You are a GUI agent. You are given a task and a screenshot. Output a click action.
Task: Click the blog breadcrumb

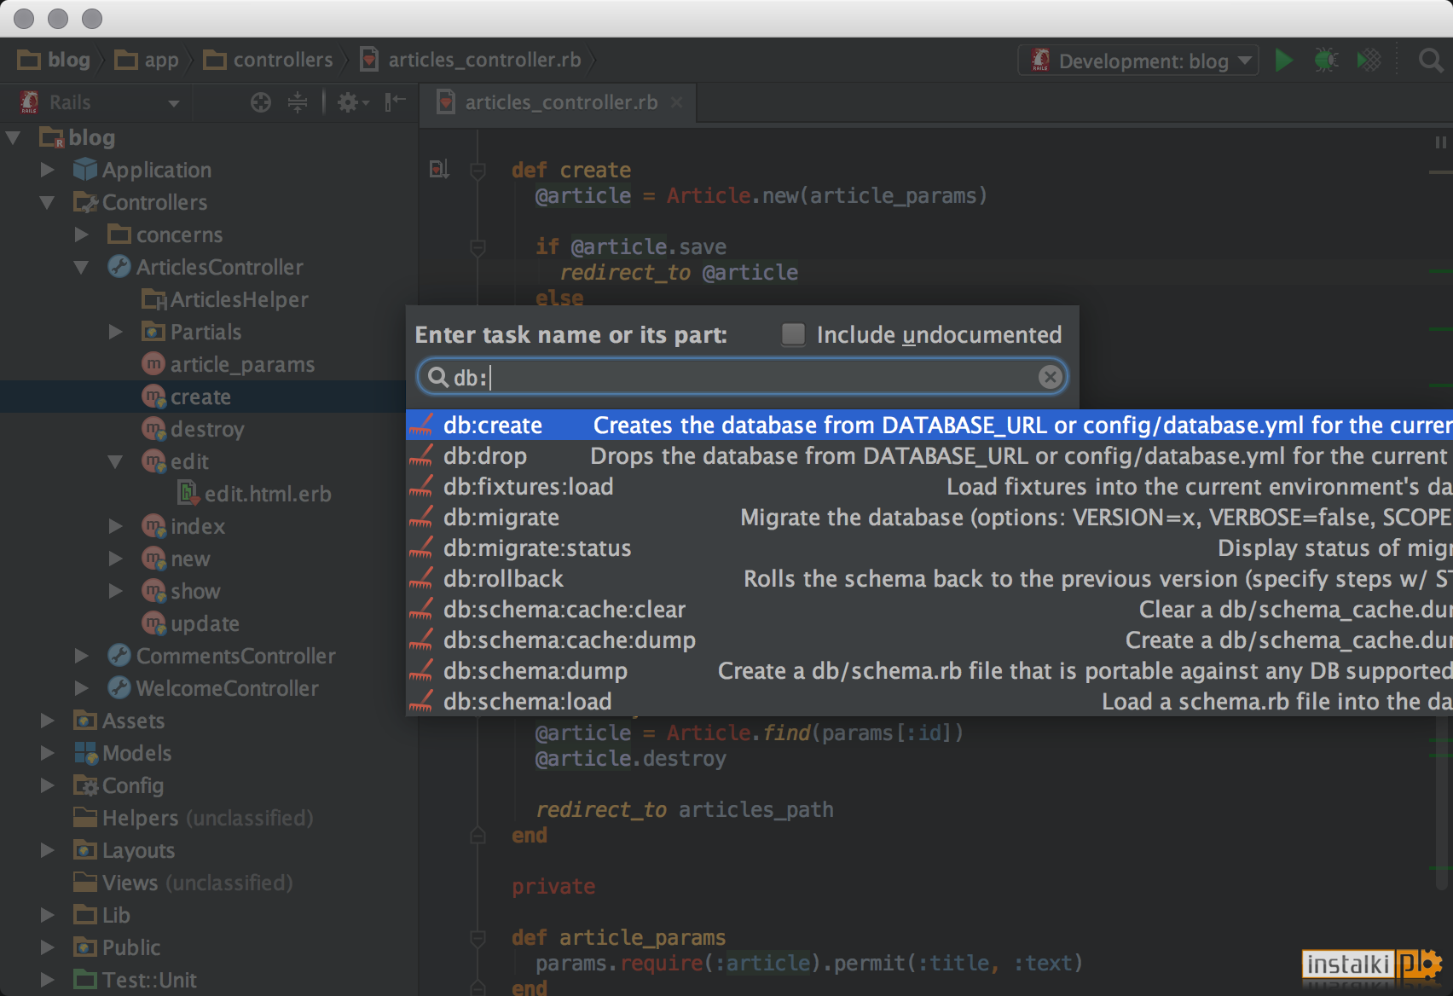coord(55,61)
